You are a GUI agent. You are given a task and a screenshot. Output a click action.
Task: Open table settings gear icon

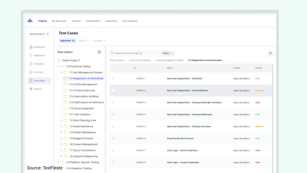(x=270, y=53)
